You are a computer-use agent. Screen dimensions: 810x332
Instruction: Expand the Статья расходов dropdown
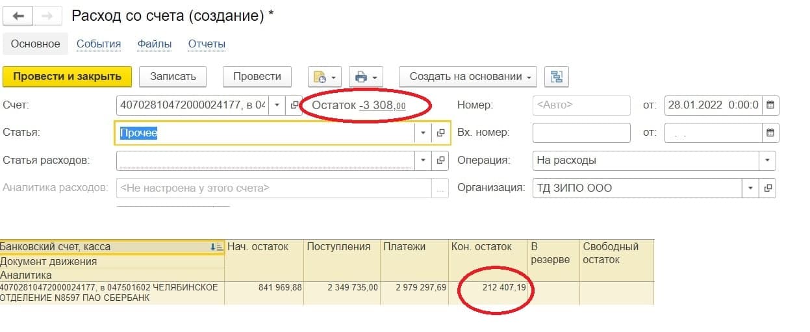[x=423, y=160]
